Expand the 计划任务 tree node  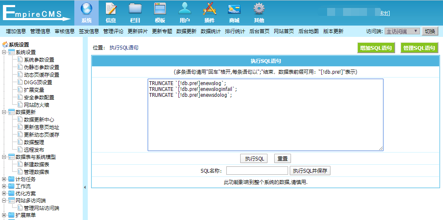click(4, 179)
